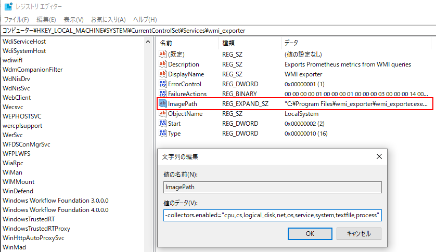Close the 文字列の編集 dialog with X
The height and width of the screenshot is (252, 436).
379,156
